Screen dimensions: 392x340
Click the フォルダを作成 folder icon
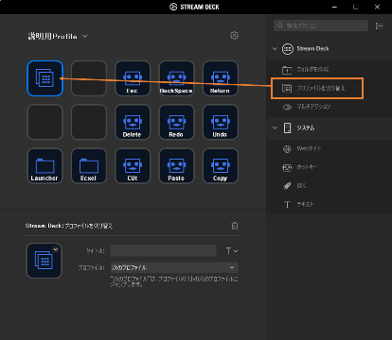pyautogui.click(x=287, y=70)
